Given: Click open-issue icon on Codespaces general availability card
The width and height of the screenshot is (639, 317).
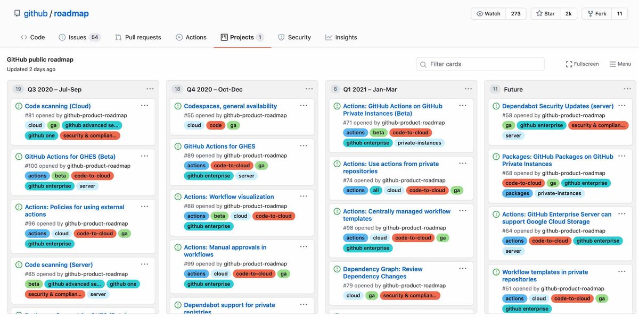Looking at the screenshot, I should tap(178, 106).
